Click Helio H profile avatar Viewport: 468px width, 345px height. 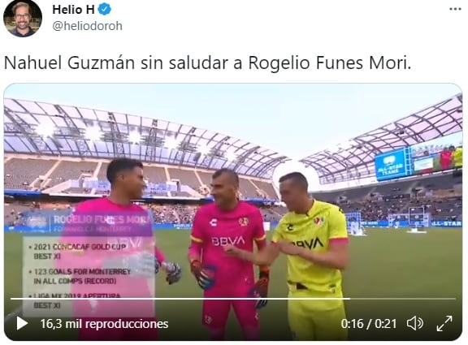23,18
